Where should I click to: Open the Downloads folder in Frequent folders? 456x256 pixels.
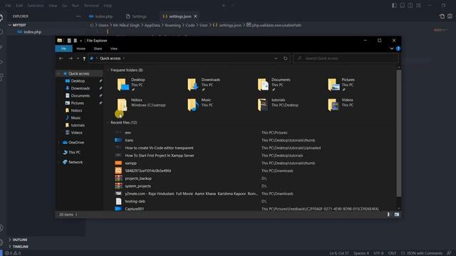pos(204,84)
